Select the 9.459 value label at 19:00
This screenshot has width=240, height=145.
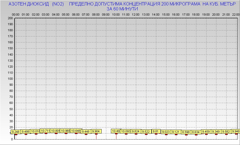pyautogui.click(x=206, y=132)
